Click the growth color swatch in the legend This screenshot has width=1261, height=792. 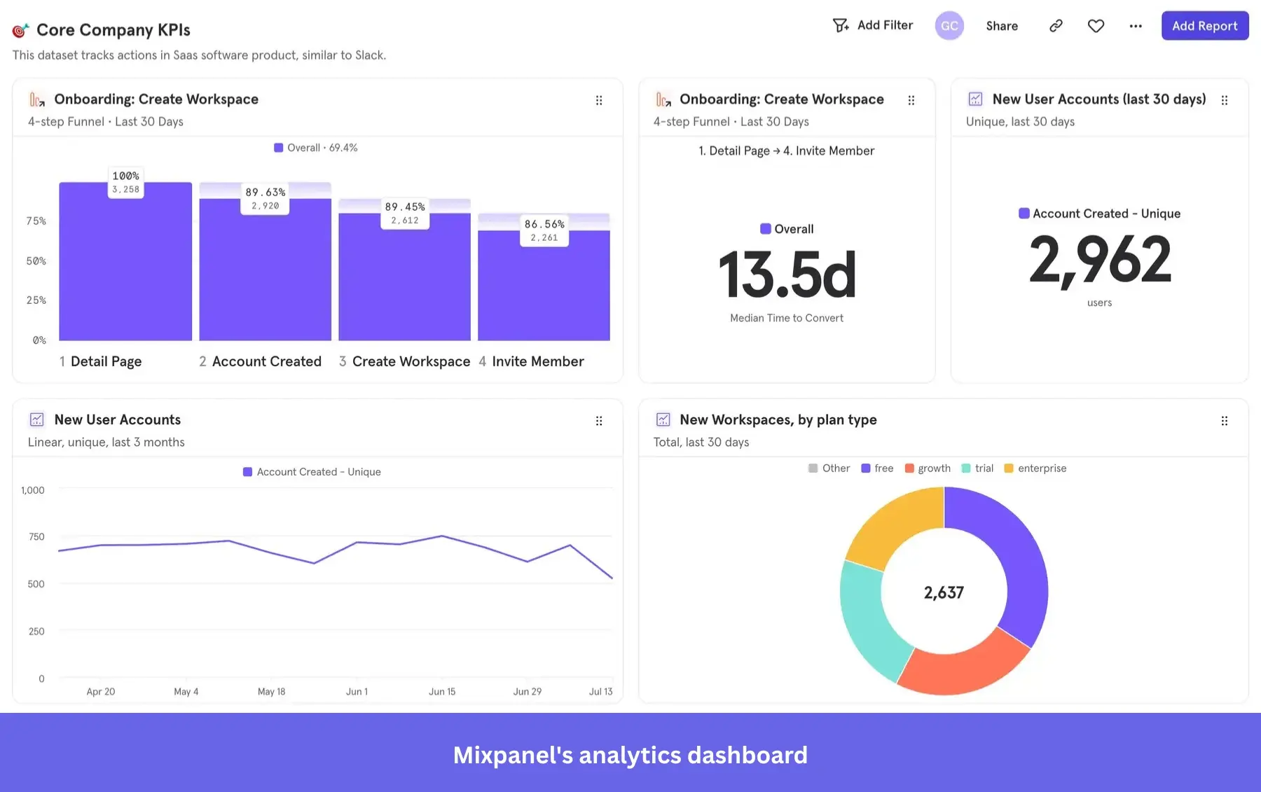909,468
